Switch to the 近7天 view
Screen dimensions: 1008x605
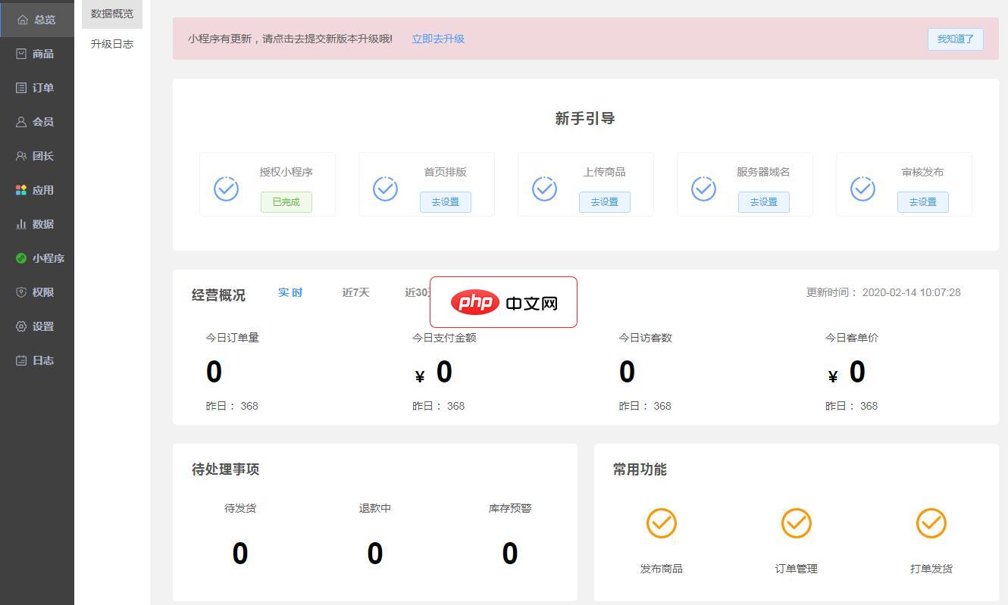tap(355, 292)
